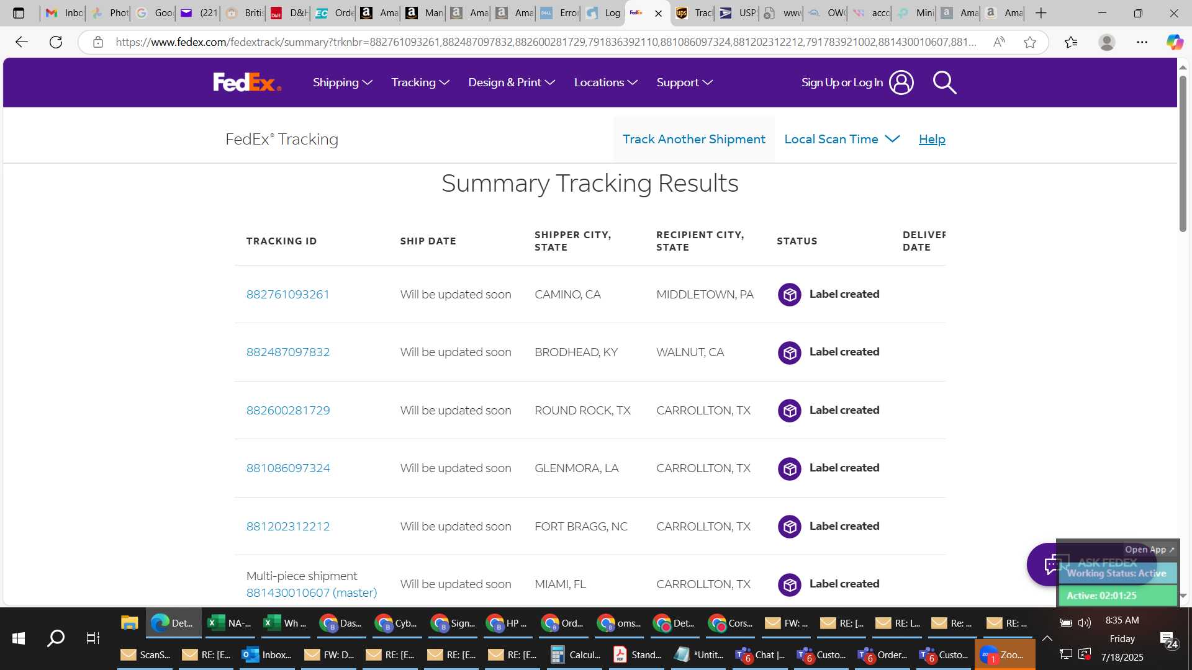Open a new browser tab
This screenshot has height=670, width=1192.
pyautogui.click(x=1041, y=13)
